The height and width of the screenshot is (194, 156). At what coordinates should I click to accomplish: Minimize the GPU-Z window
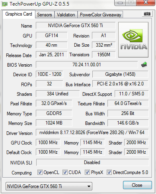[120, 3]
